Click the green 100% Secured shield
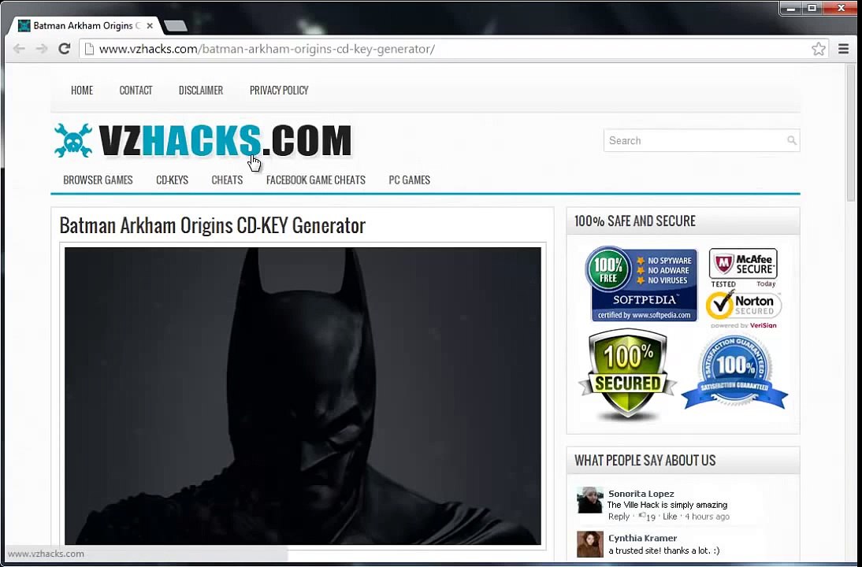Image resolution: width=862 pixels, height=567 pixels. pos(627,375)
